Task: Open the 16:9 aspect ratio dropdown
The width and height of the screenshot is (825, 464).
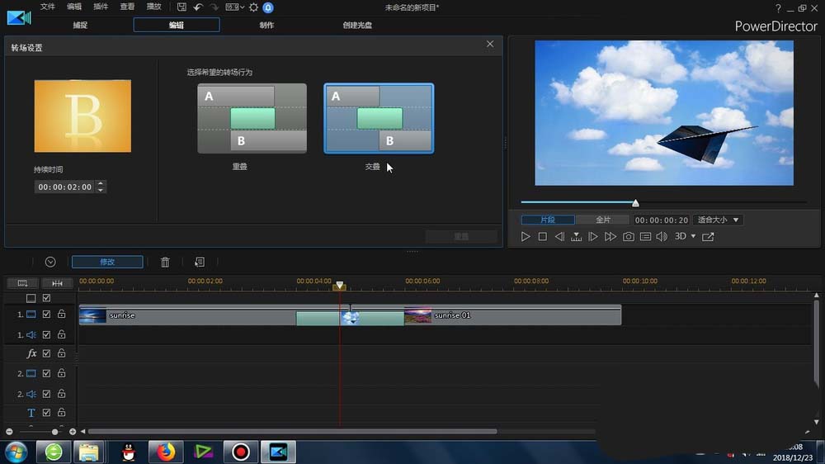Action: (234, 7)
